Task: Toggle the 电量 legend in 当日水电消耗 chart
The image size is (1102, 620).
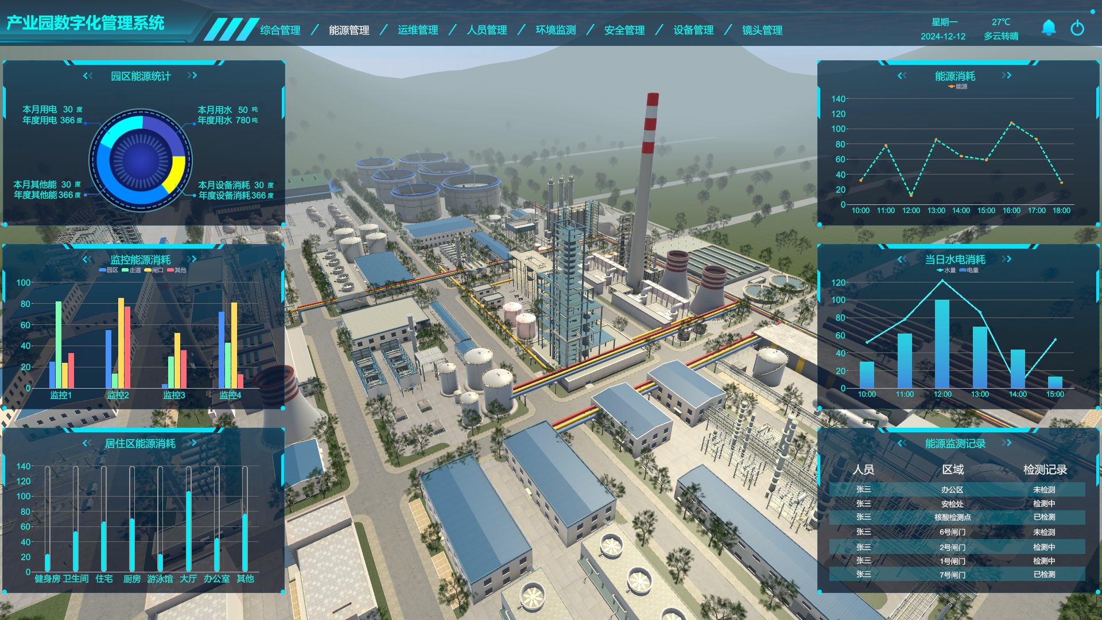Action: point(969,270)
